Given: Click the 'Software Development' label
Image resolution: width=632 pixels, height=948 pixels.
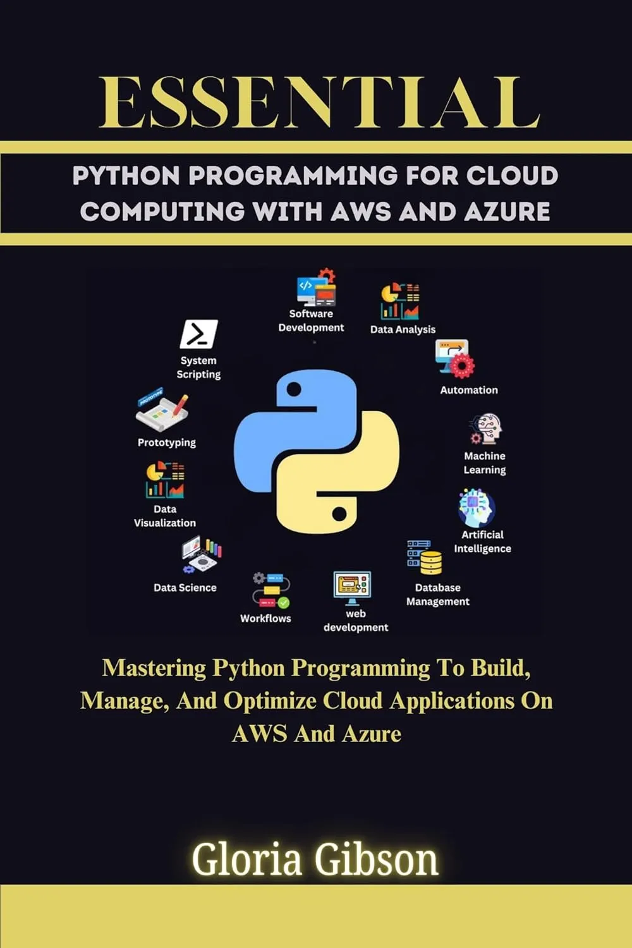Looking at the screenshot, I should click(311, 320).
